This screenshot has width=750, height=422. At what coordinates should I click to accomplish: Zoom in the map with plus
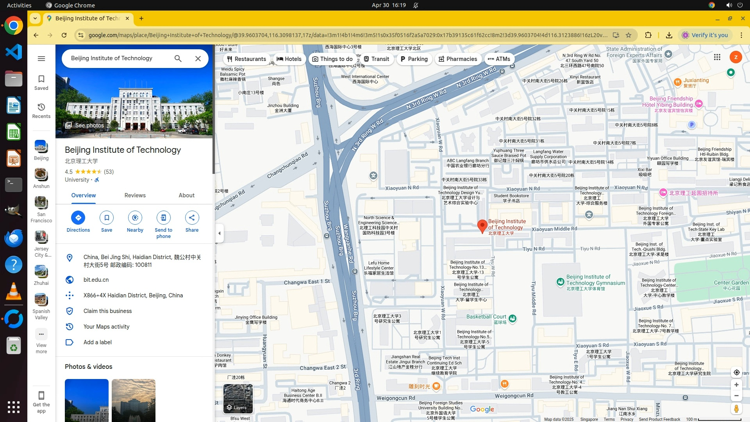[x=736, y=385]
